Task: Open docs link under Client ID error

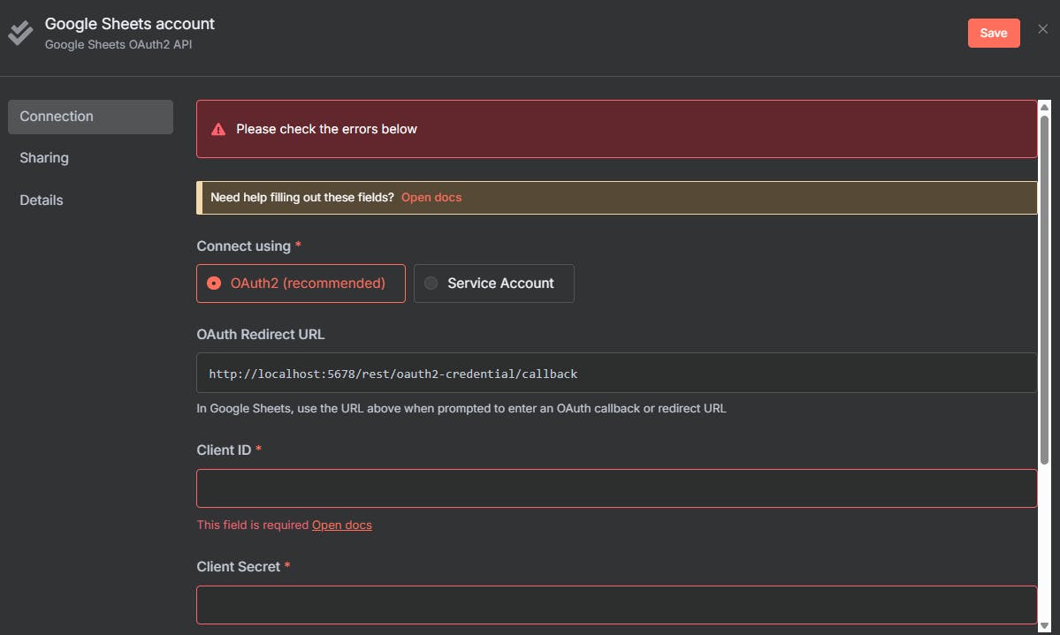Action: pos(341,525)
